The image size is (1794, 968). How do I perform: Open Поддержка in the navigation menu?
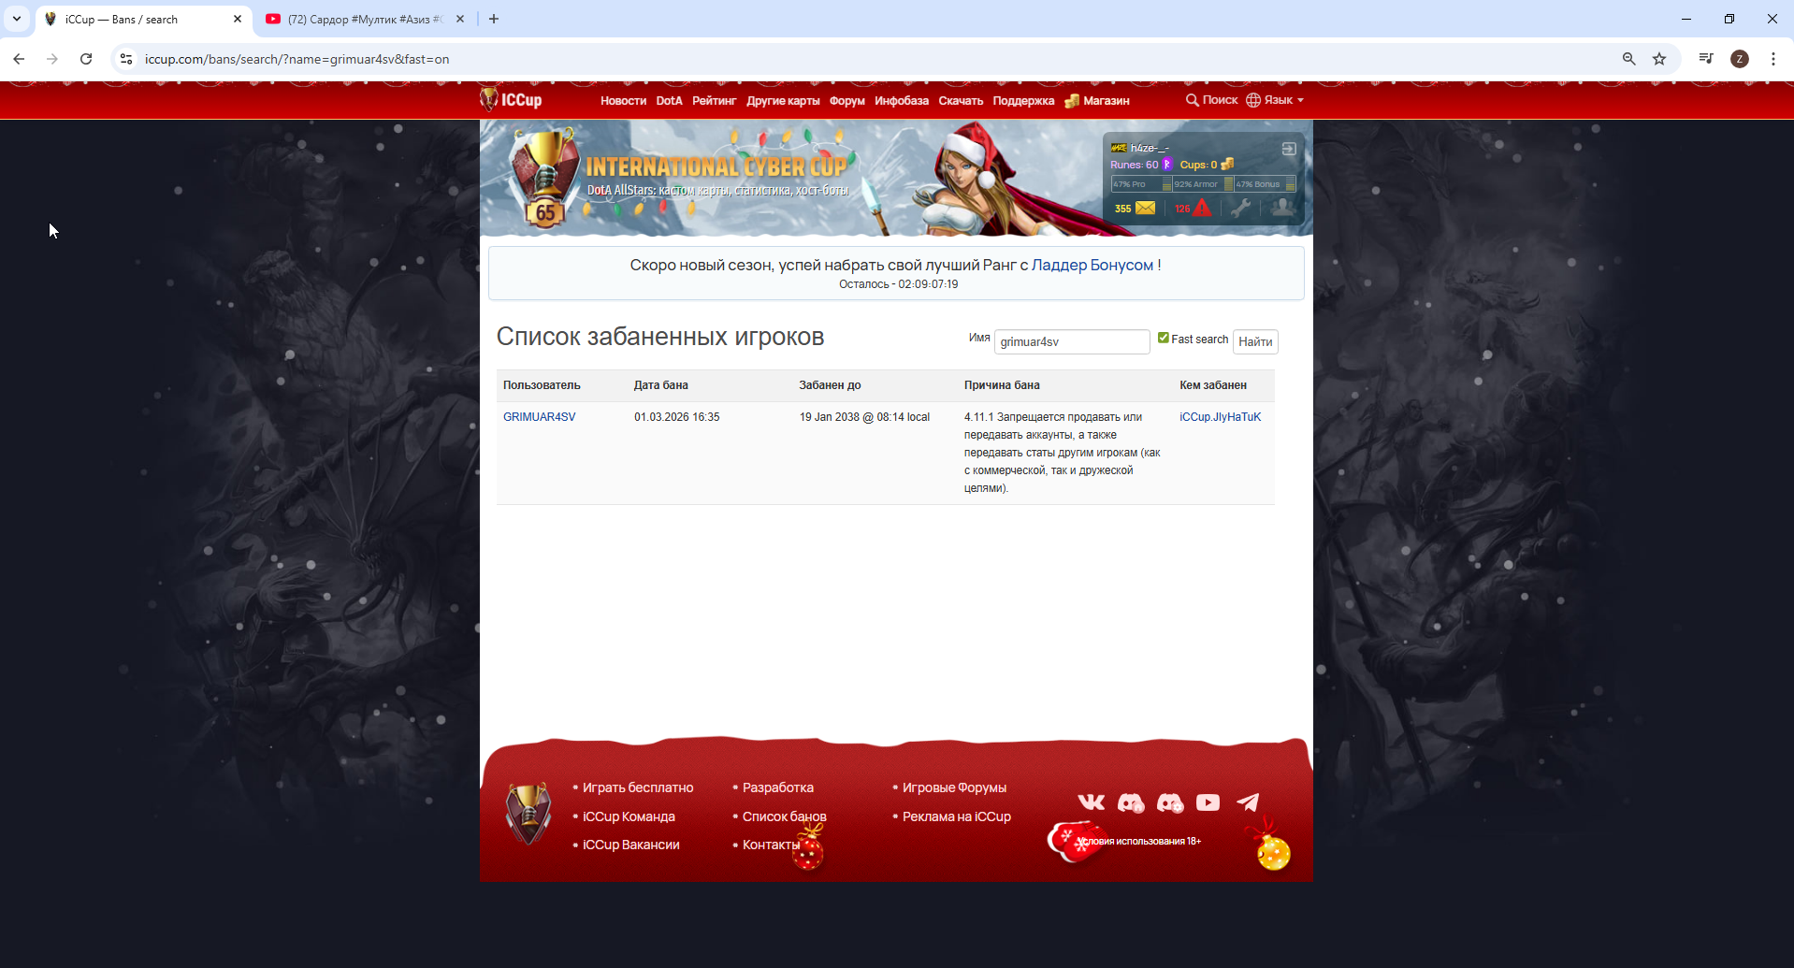(1023, 101)
